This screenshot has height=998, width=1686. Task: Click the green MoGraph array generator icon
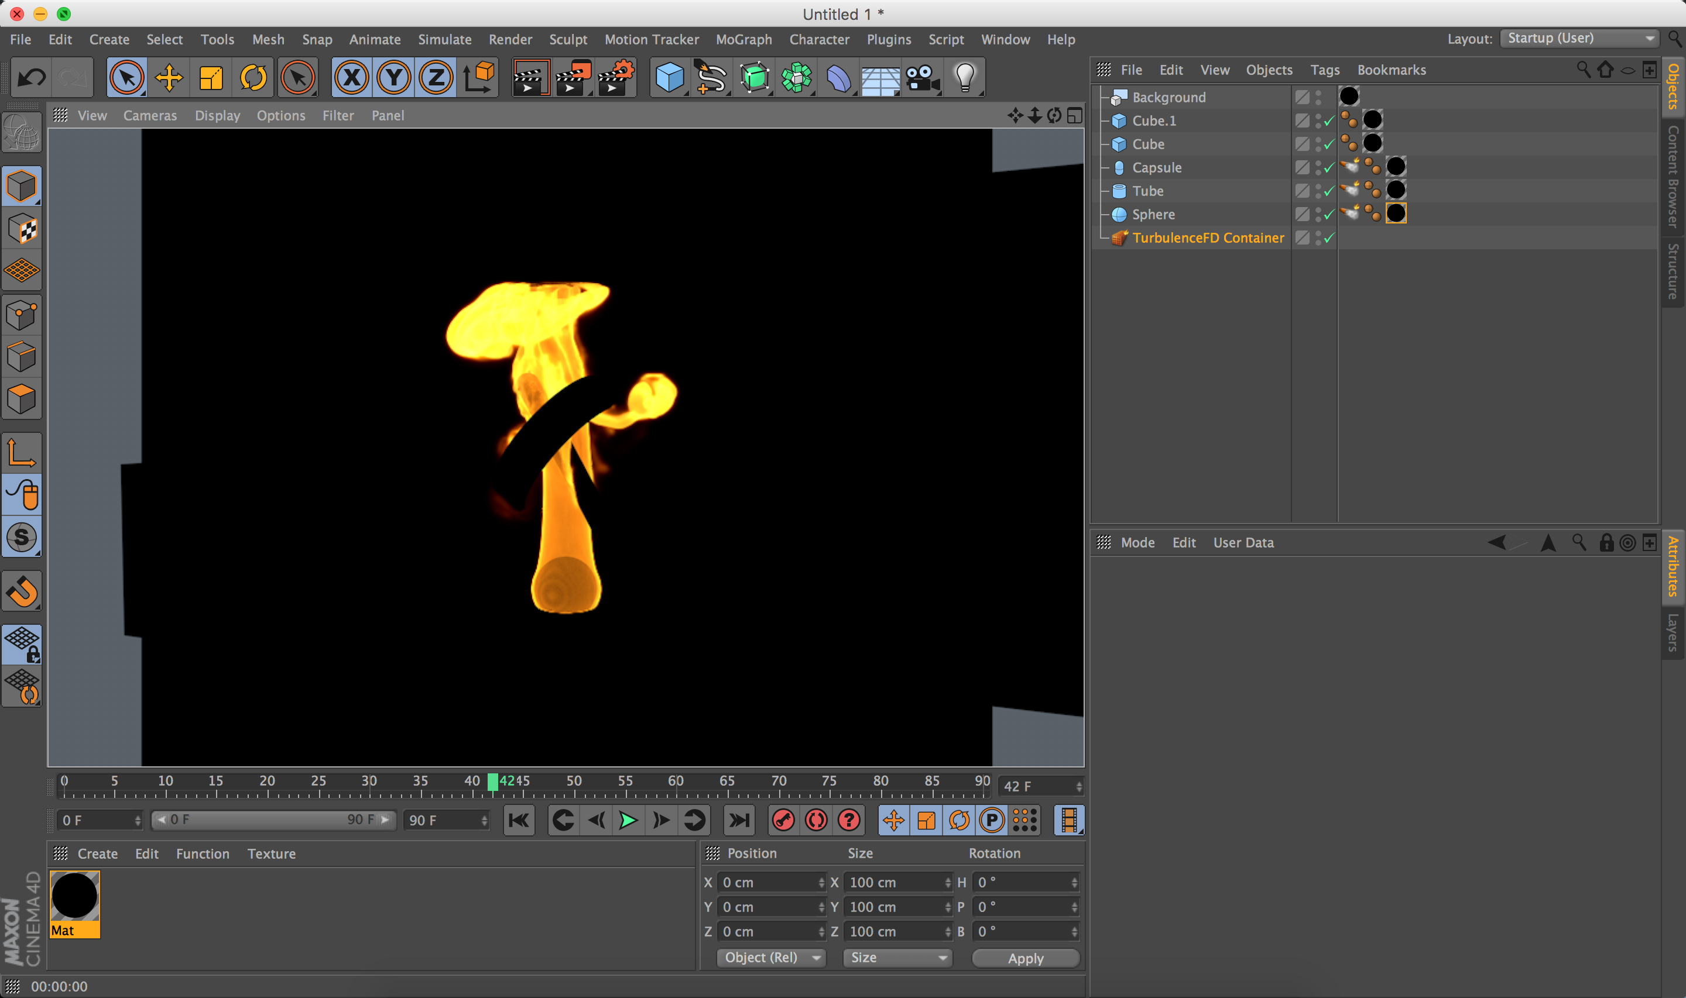(x=797, y=78)
